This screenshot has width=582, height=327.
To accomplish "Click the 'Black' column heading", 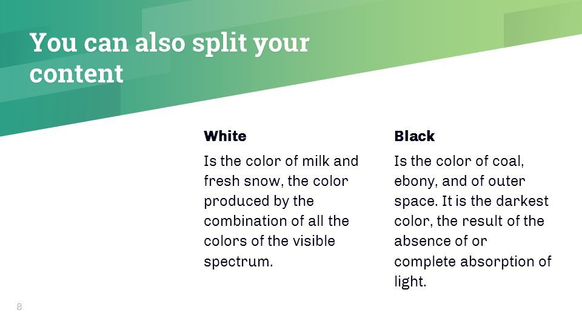I will (x=414, y=136).
